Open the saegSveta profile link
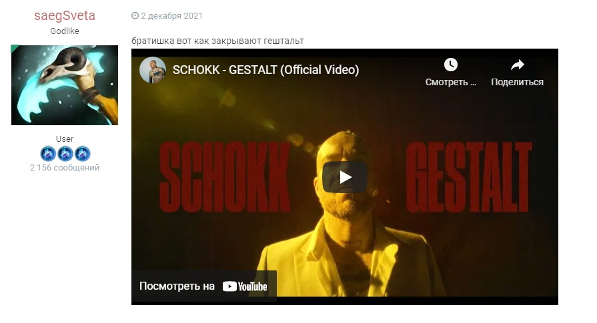Viewport: 597px width, 323px height. tap(65, 15)
